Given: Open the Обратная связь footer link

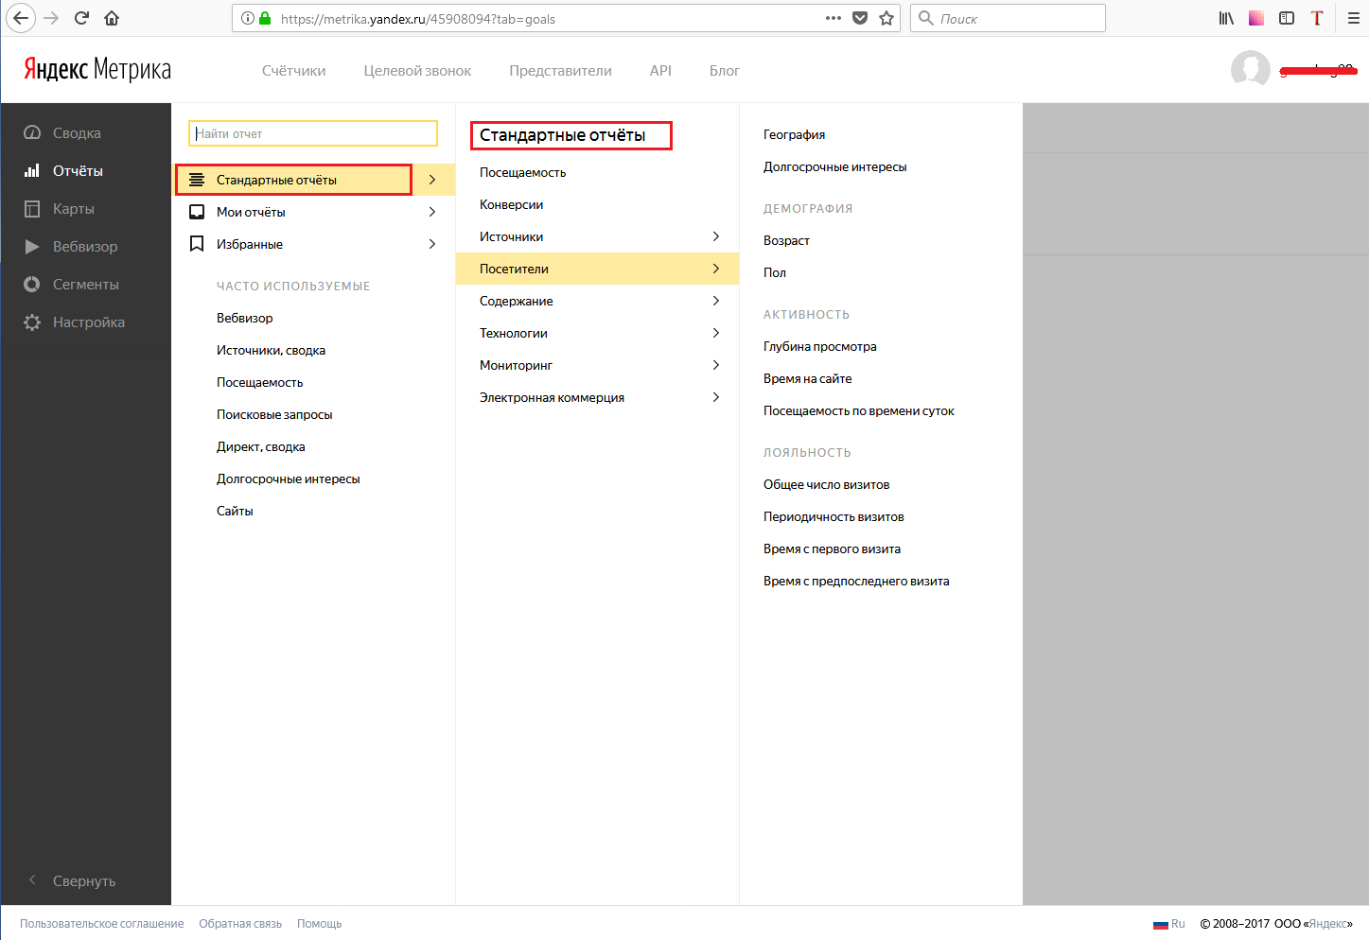Looking at the screenshot, I should click(x=240, y=924).
